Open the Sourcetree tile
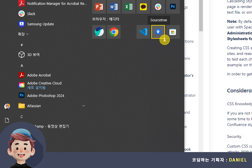Screen dimensions: 252x168 pyautogui.click(x=158, y=32)
